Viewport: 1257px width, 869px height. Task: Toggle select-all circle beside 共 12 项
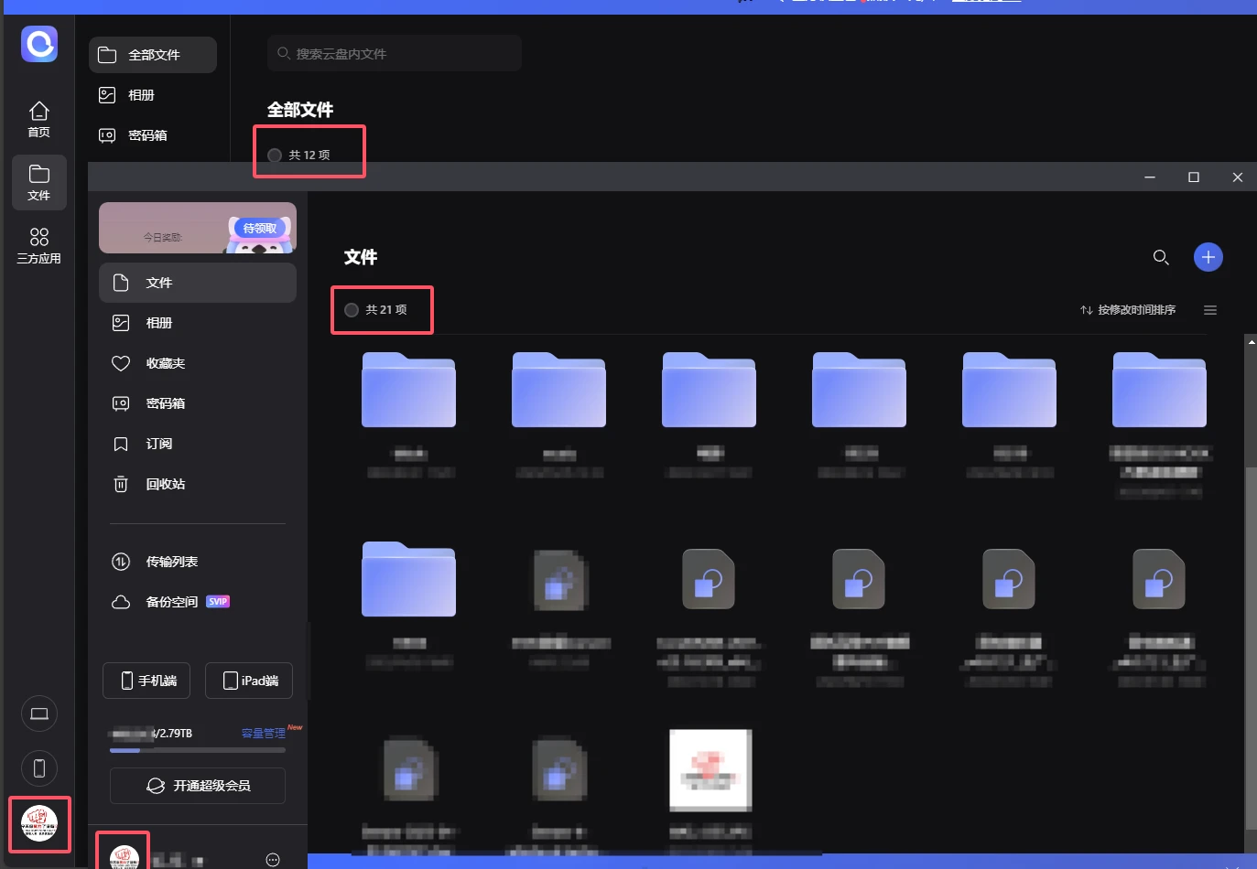(x=275, y=156)
